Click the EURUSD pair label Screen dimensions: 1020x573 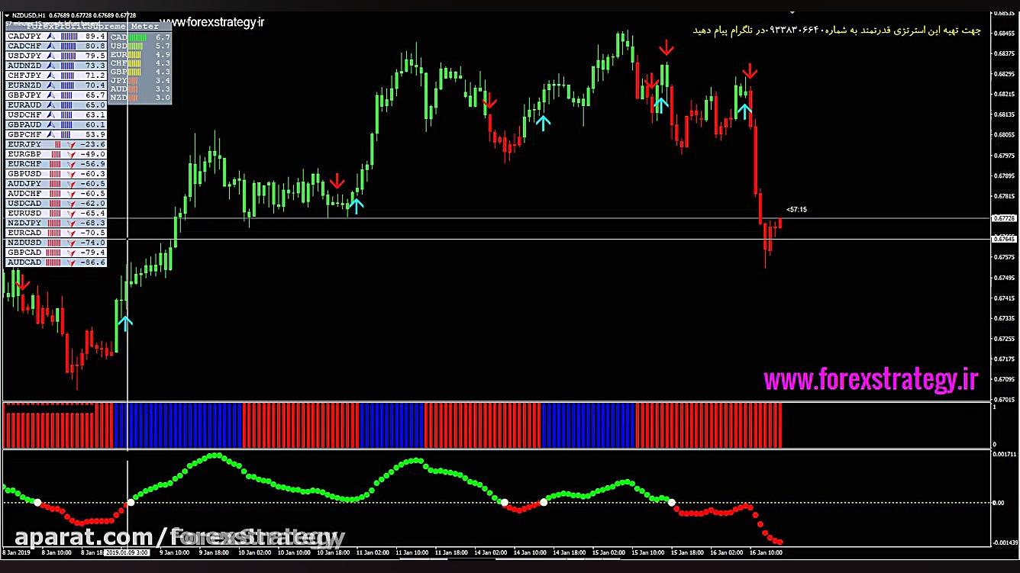(24, 214)
